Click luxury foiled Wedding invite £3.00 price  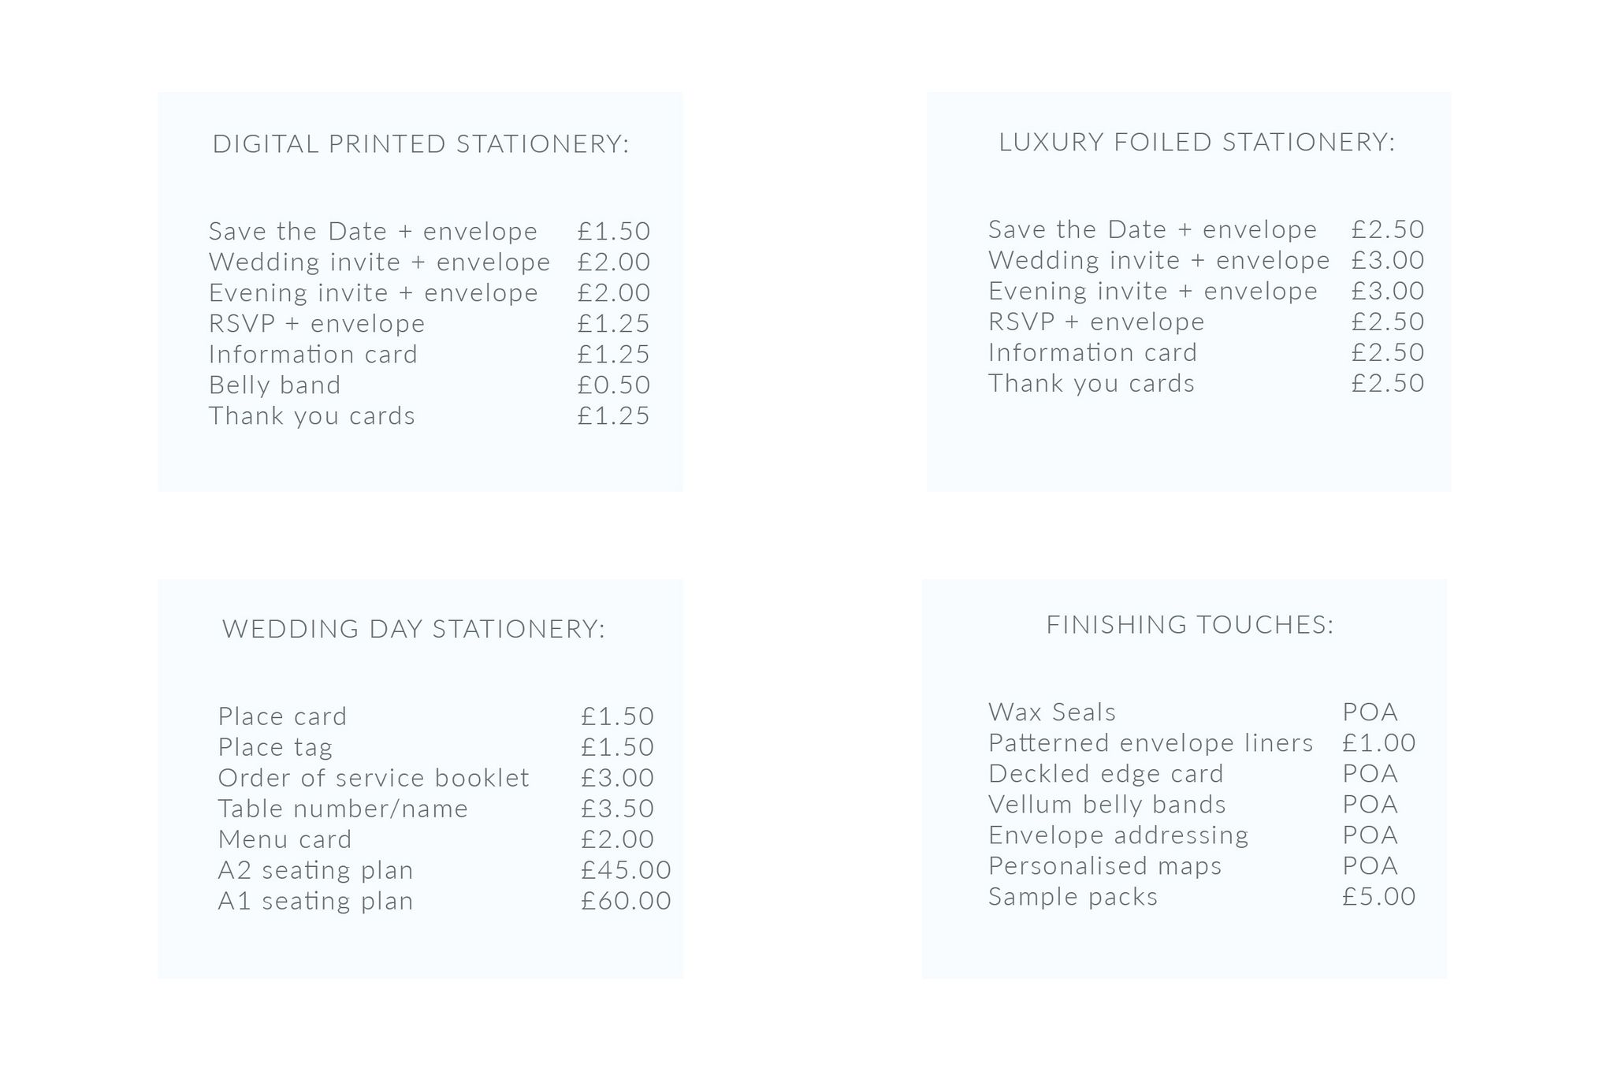click(1388, 260)
